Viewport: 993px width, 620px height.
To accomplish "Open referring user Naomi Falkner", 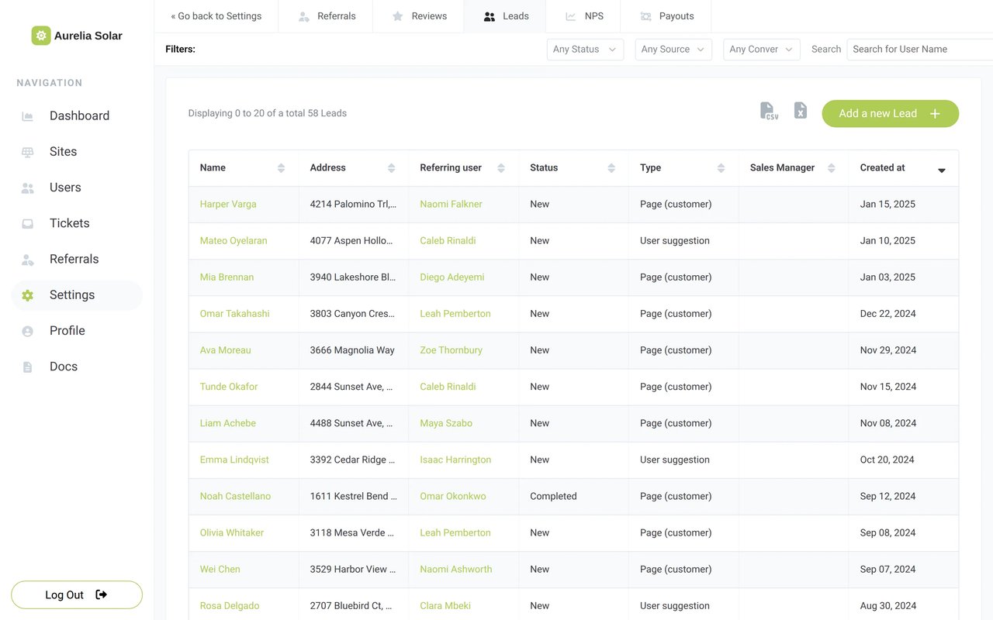I will click(451, 205).
